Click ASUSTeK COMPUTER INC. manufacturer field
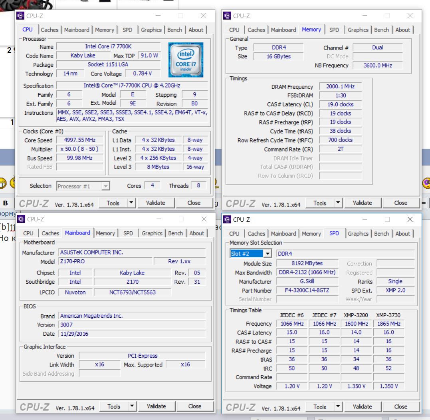 (132, 252)
